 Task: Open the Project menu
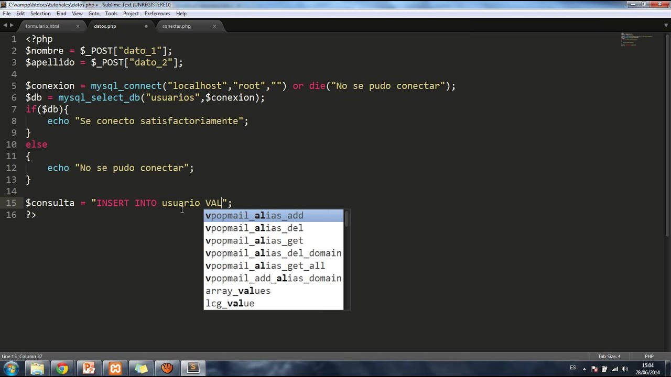pyautogui.click(x=131, y=14)
